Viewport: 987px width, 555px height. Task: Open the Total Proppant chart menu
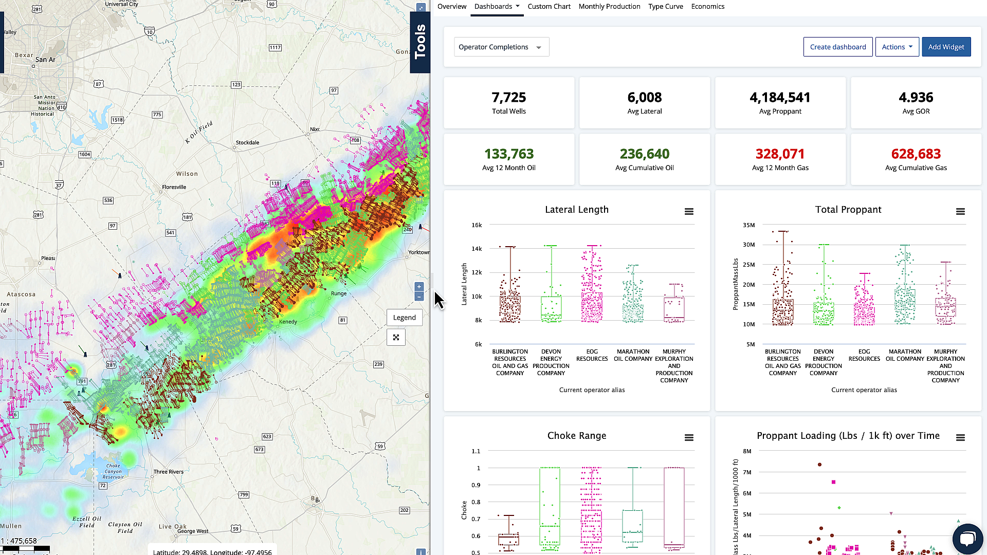click(x=960, y=212)
